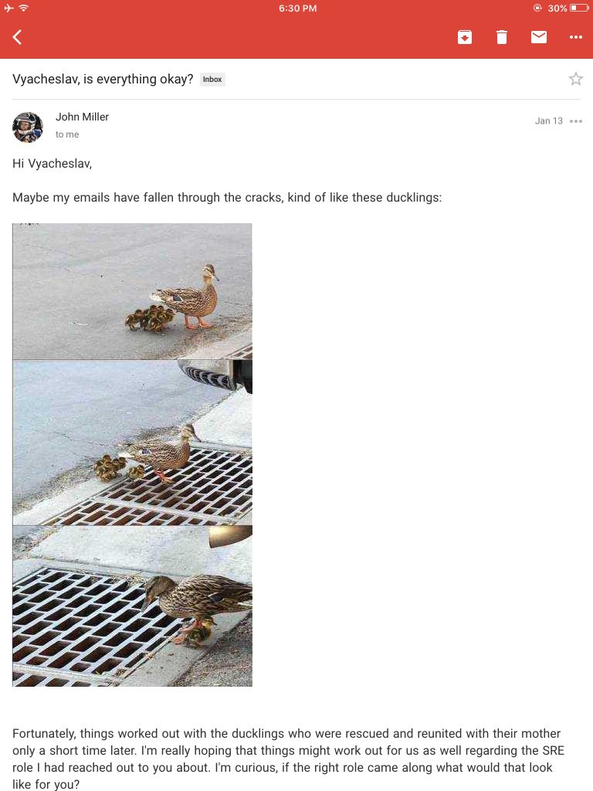This screenshot has height=791, width=593.
Task: Tap the battery indicator in status bar
Action: coord(579,8)
